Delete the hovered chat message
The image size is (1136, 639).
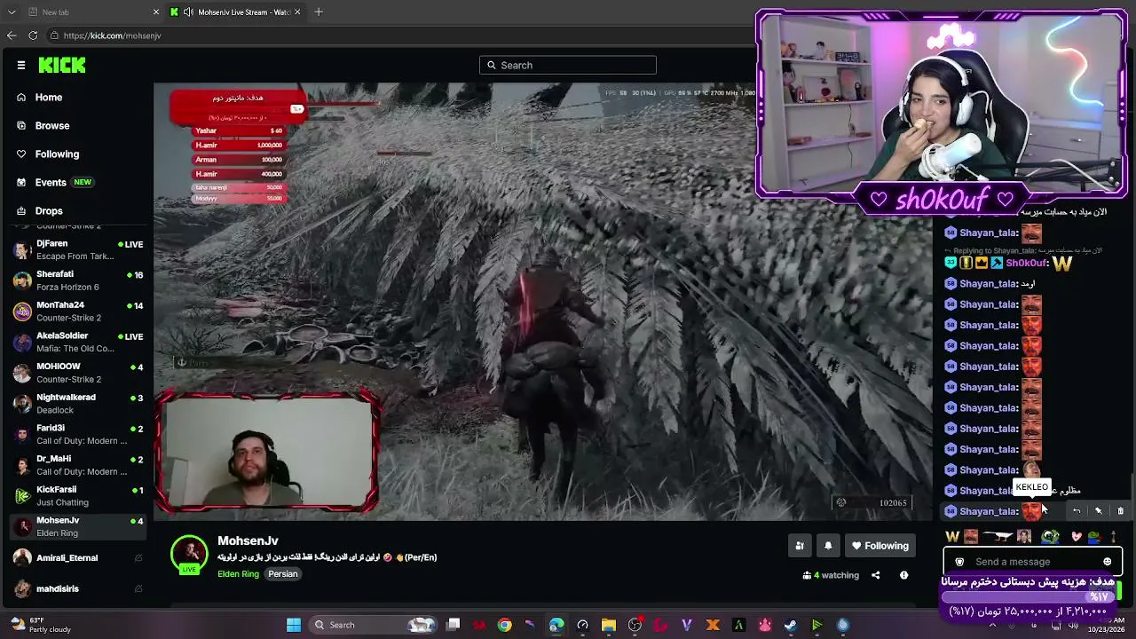click(x=1120, y=511)
